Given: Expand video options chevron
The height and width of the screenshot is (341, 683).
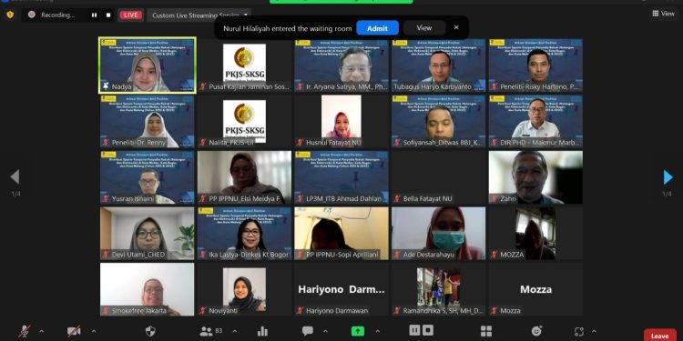Looking at the screenshot, I should click(93, 331).
